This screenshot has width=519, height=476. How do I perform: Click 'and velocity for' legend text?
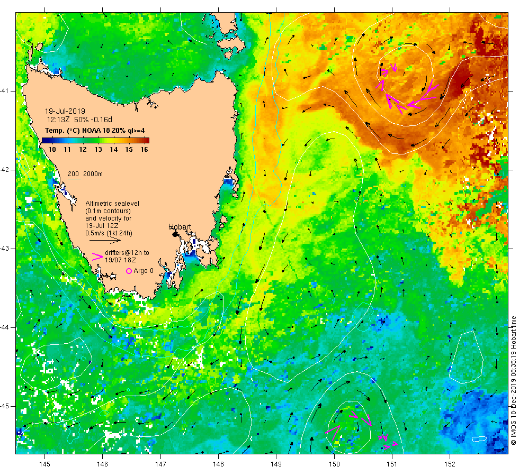point(108,218)
